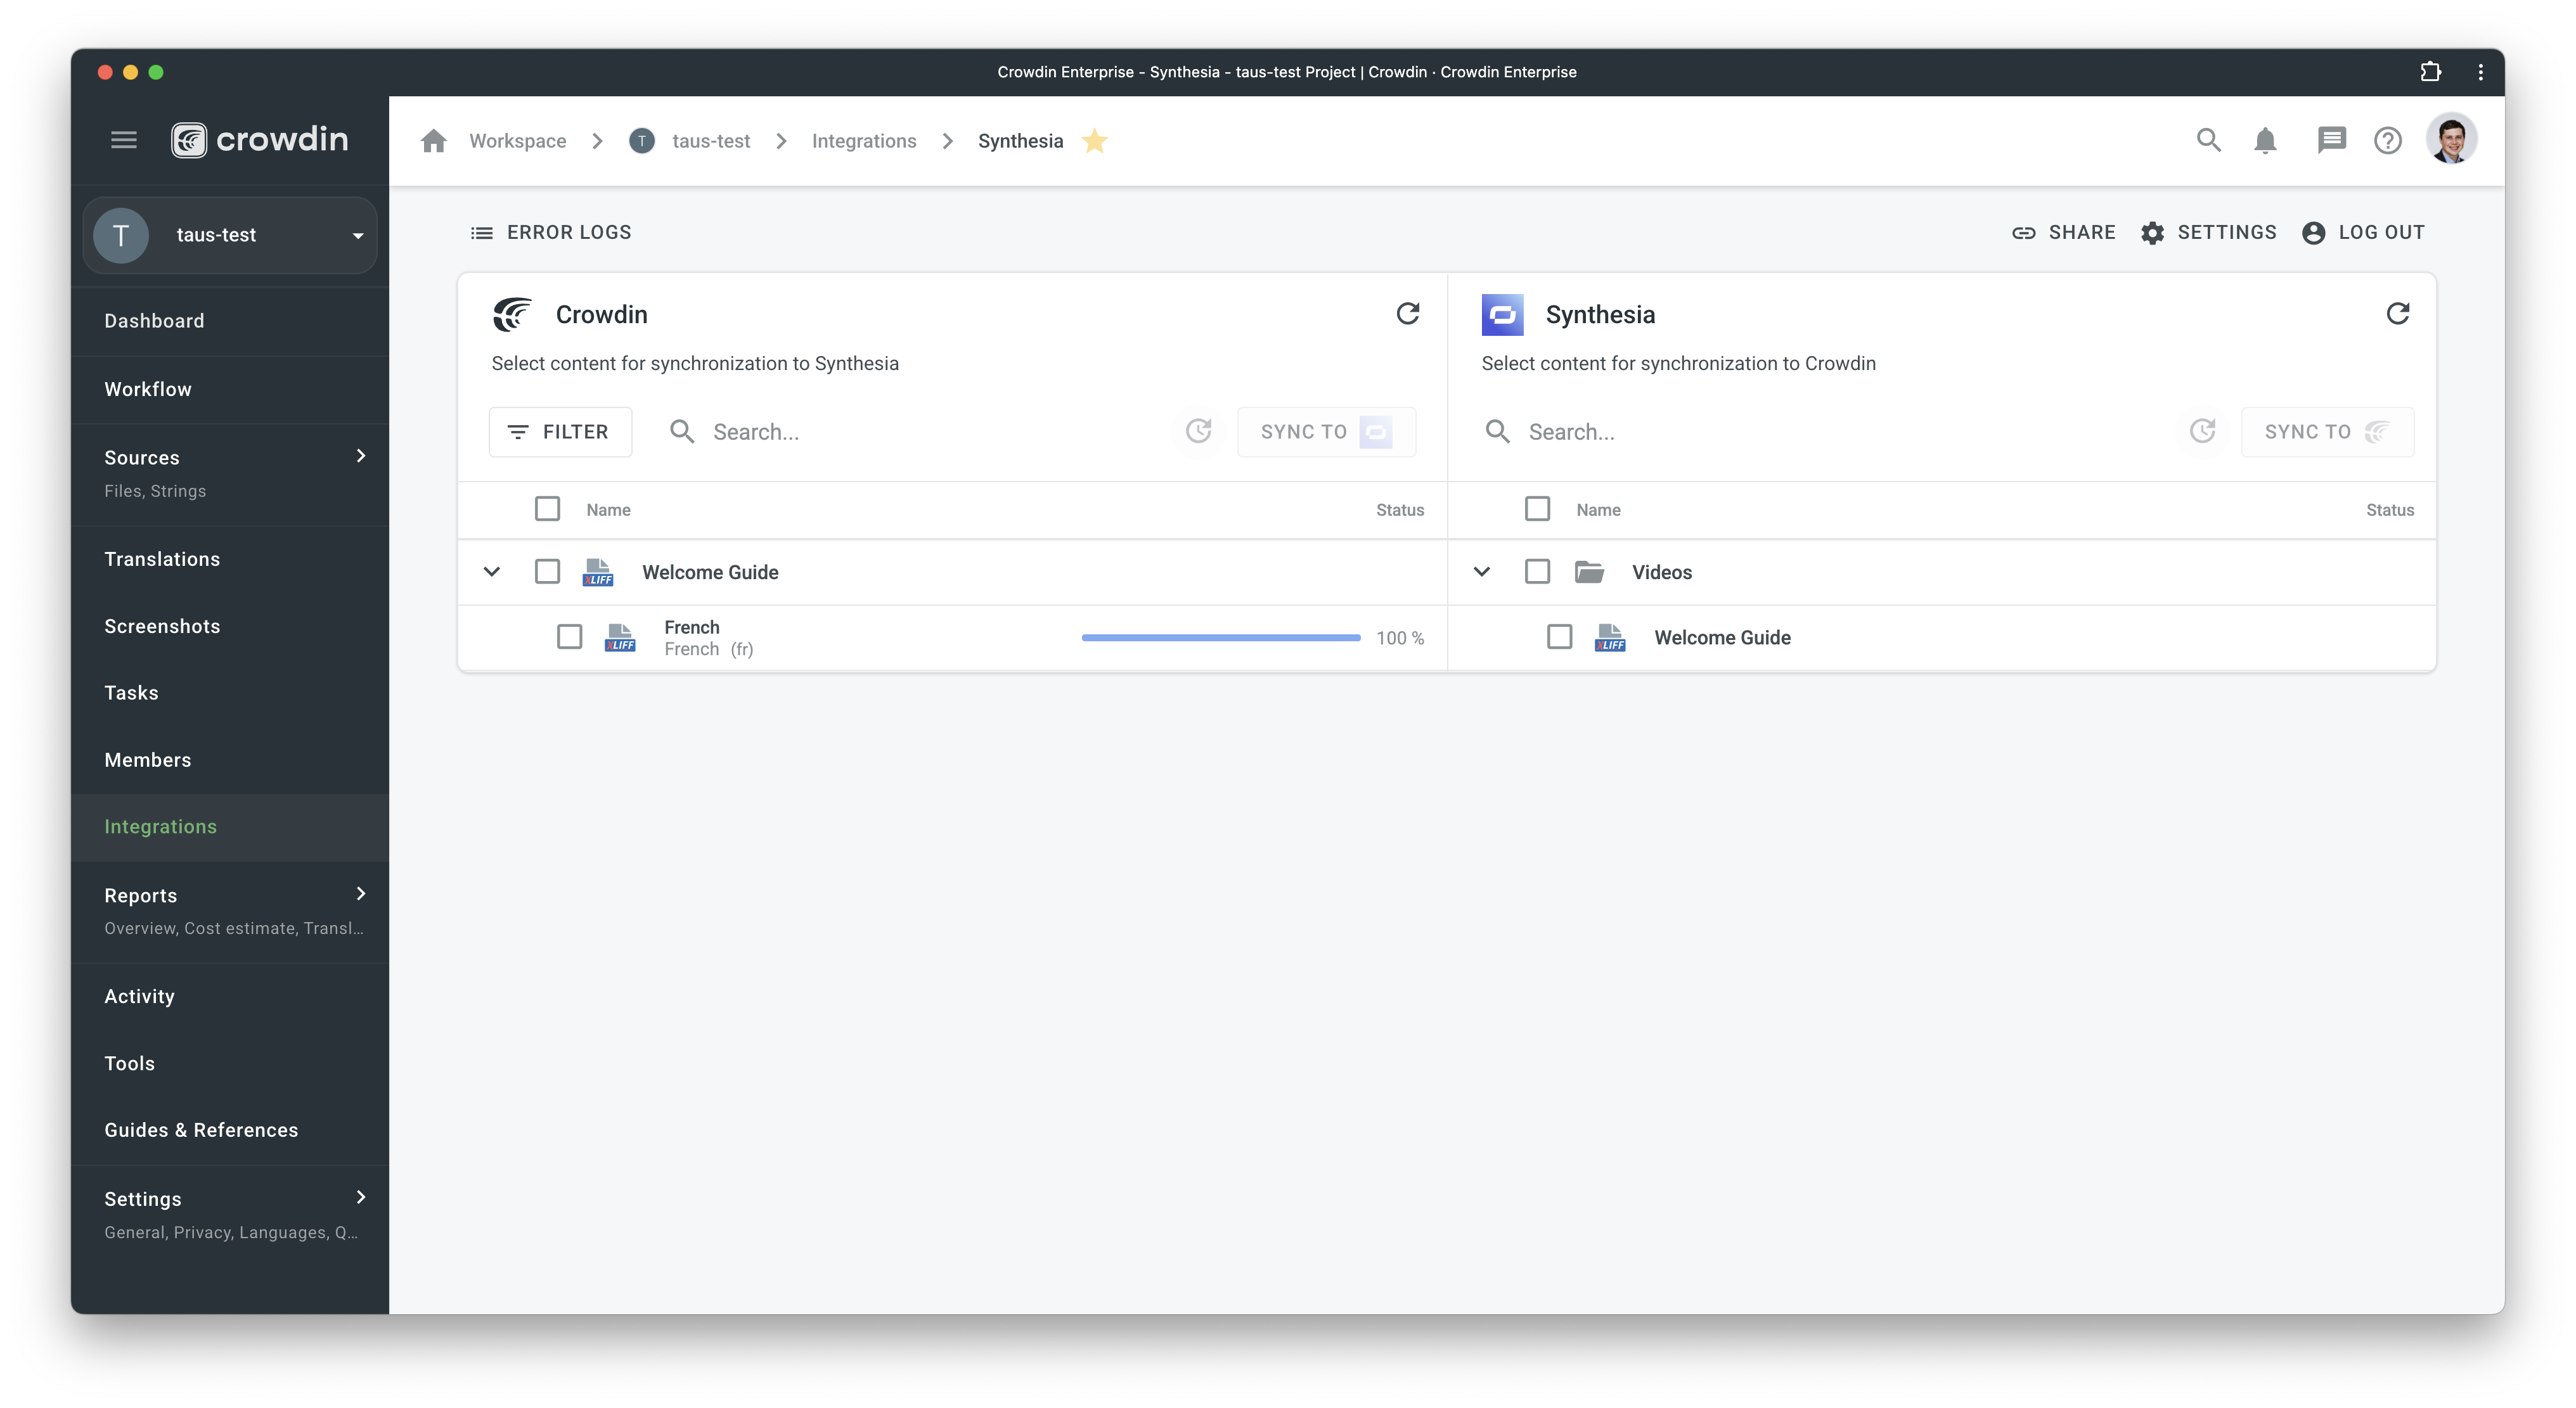2576x1408 pixels.
Task: Collapse the Crowdin Welcome Guide row
Action: pos(492,572)
